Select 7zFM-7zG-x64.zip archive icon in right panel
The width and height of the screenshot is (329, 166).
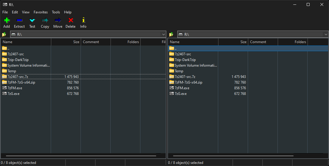click(x=172, y=82)
